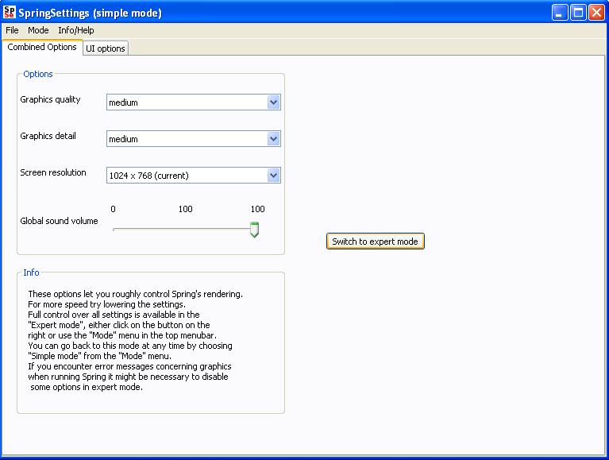The height and width of the screenshot is (460, 609).
Task: Click the sound volume slider track
Action: pos(183,230)
